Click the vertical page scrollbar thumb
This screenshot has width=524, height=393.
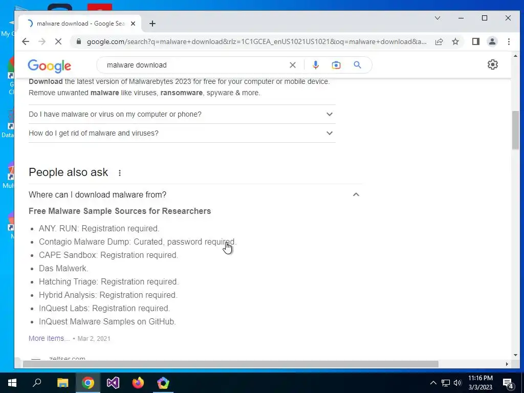515,130
